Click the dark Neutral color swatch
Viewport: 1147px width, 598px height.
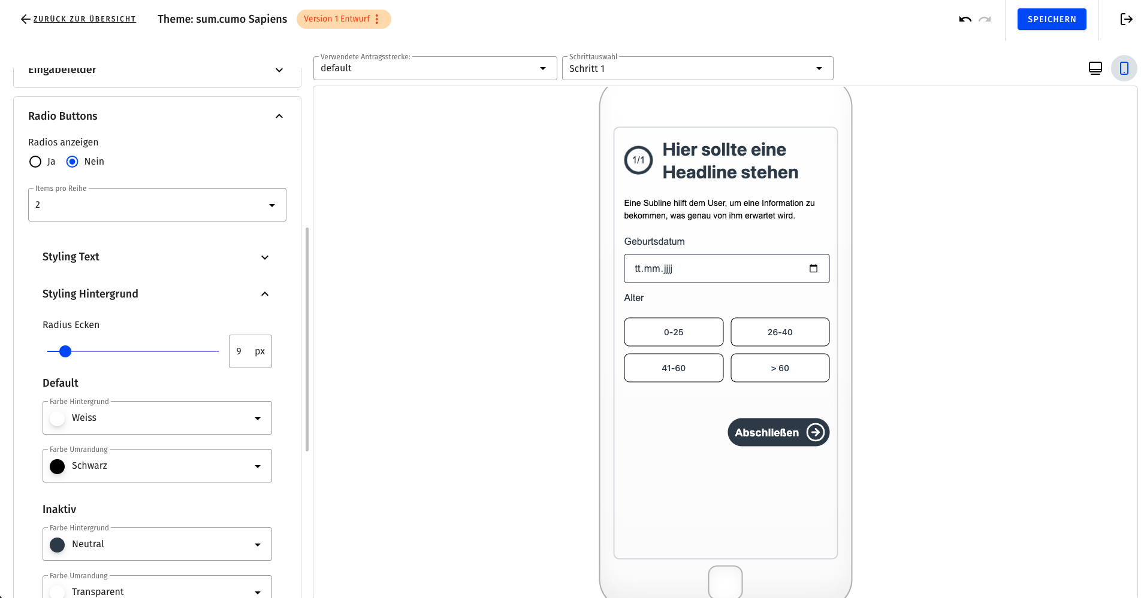tap(58, 545)
